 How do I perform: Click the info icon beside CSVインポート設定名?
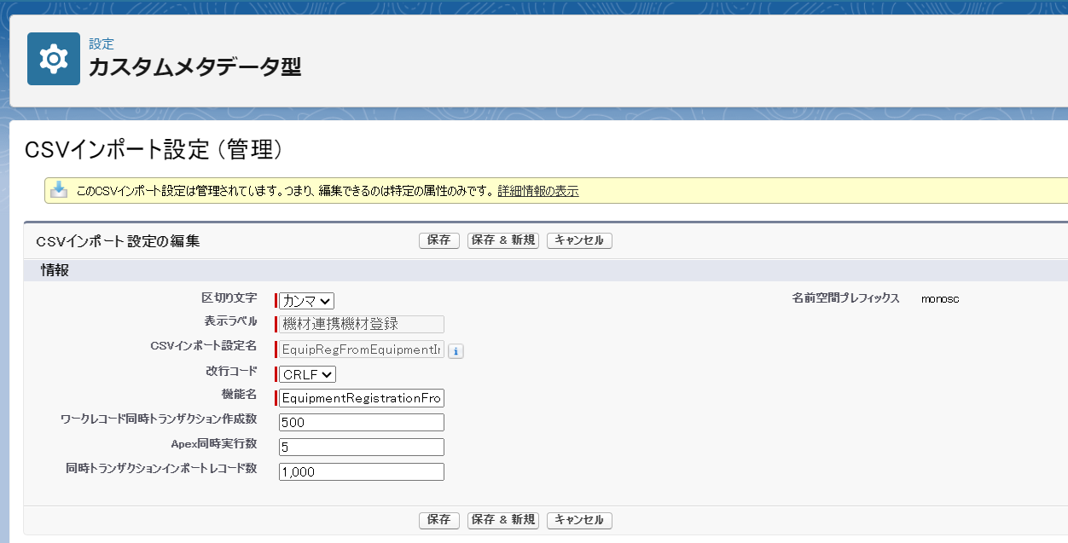click(456, 350)
